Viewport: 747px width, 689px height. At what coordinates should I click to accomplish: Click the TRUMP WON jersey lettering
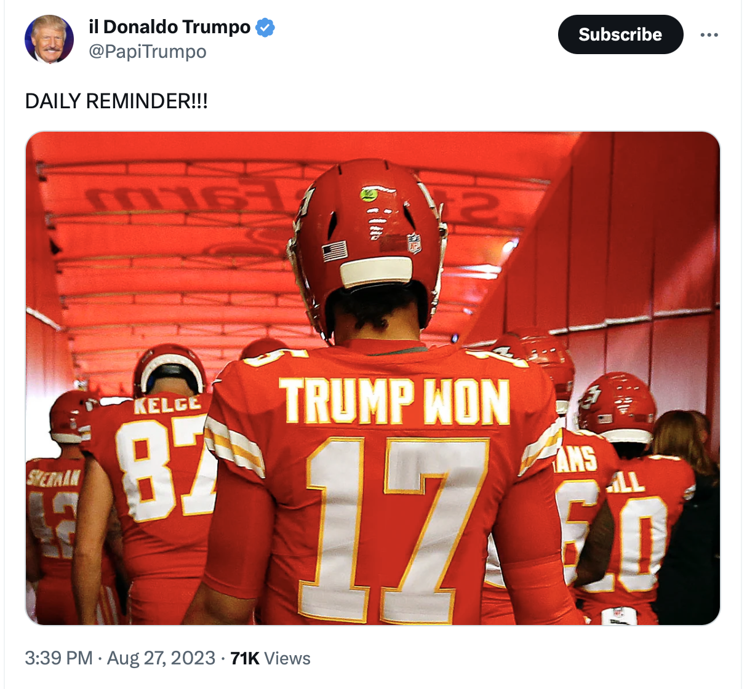tap(394, 401)
